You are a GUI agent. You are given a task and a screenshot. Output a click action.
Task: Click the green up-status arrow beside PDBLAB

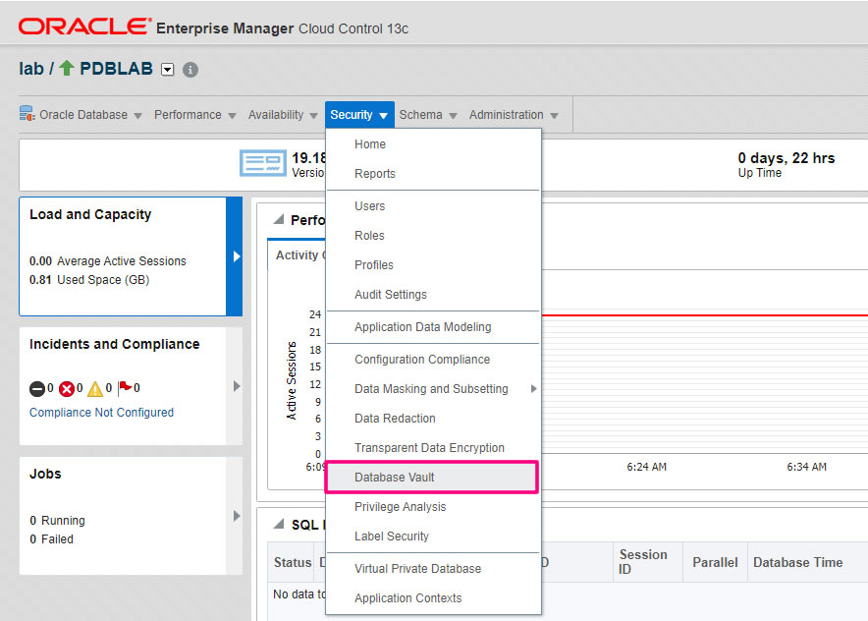pos(67,68)
